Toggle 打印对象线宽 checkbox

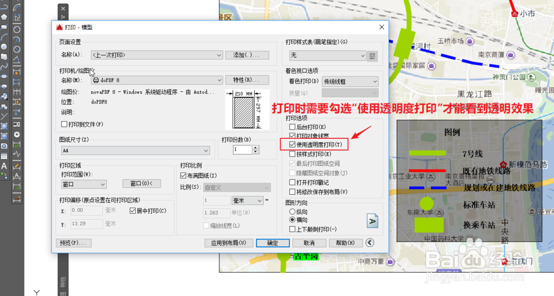pos(292,136)
